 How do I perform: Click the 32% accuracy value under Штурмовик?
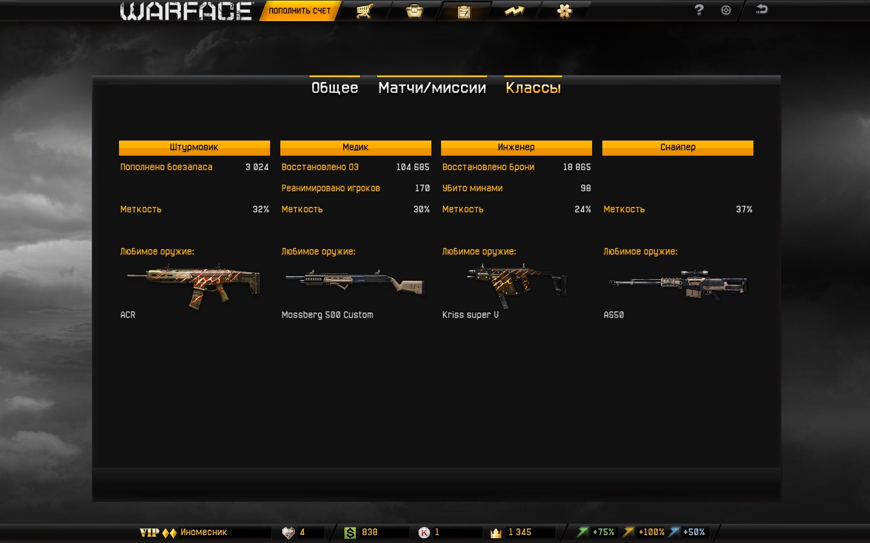click(x=261, y=209)
